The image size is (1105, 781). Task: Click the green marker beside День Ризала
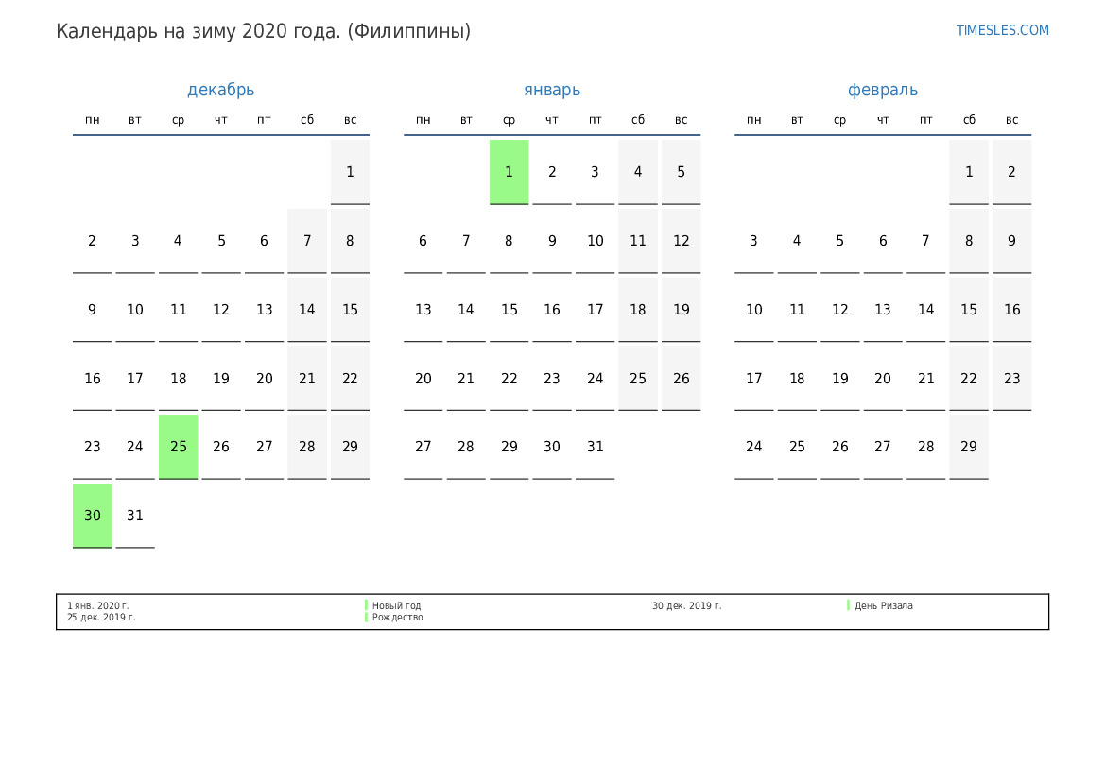pos(848,605)
